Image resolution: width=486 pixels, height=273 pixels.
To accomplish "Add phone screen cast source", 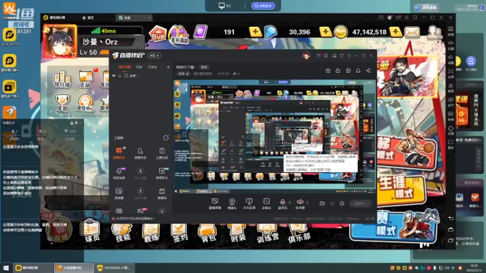I will [249, 204].
